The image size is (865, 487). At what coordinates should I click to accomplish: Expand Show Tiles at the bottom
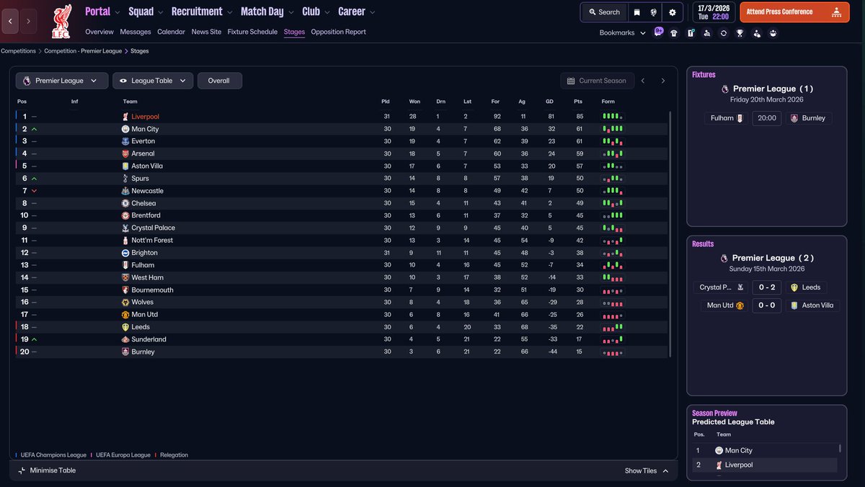coord(647,470)
